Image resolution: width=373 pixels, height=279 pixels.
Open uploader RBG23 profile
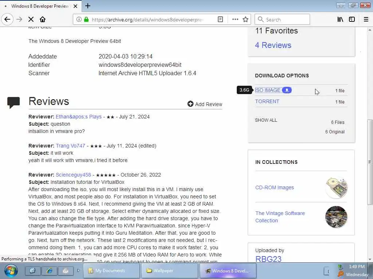click(268, 259)
